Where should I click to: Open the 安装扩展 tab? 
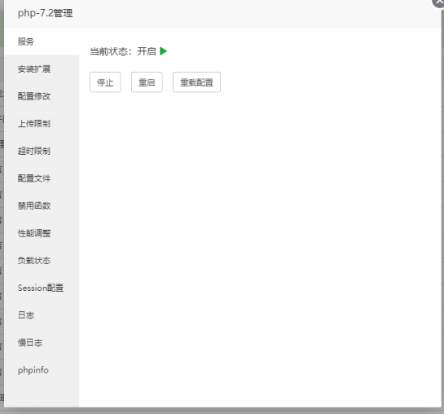(41, 69)
